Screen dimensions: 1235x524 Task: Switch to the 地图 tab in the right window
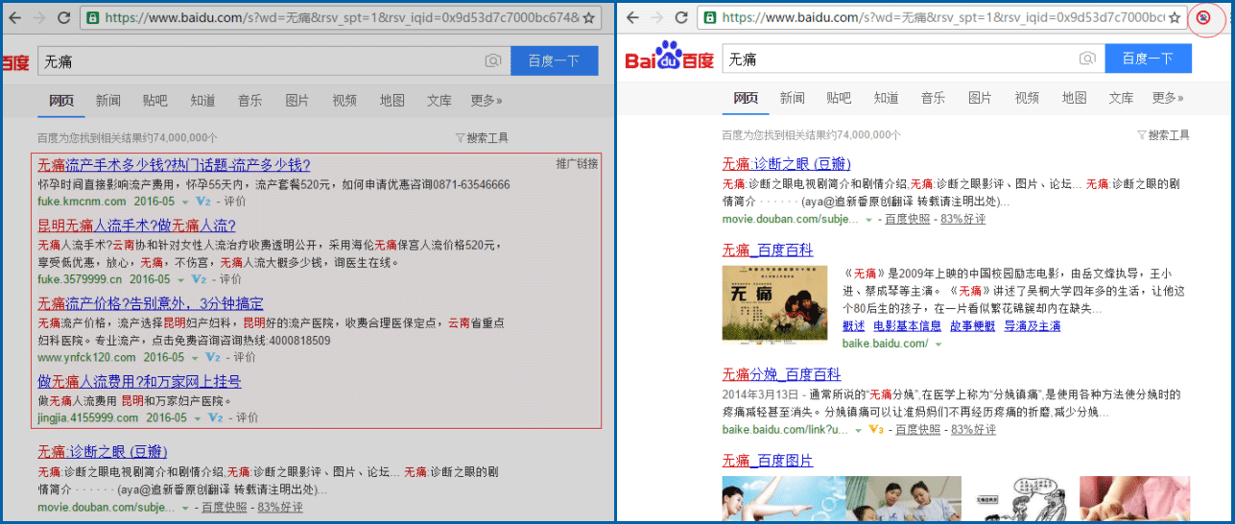[1075, 98]
